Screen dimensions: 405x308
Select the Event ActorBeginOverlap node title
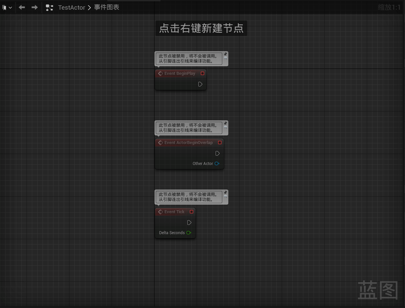(188, 143)
